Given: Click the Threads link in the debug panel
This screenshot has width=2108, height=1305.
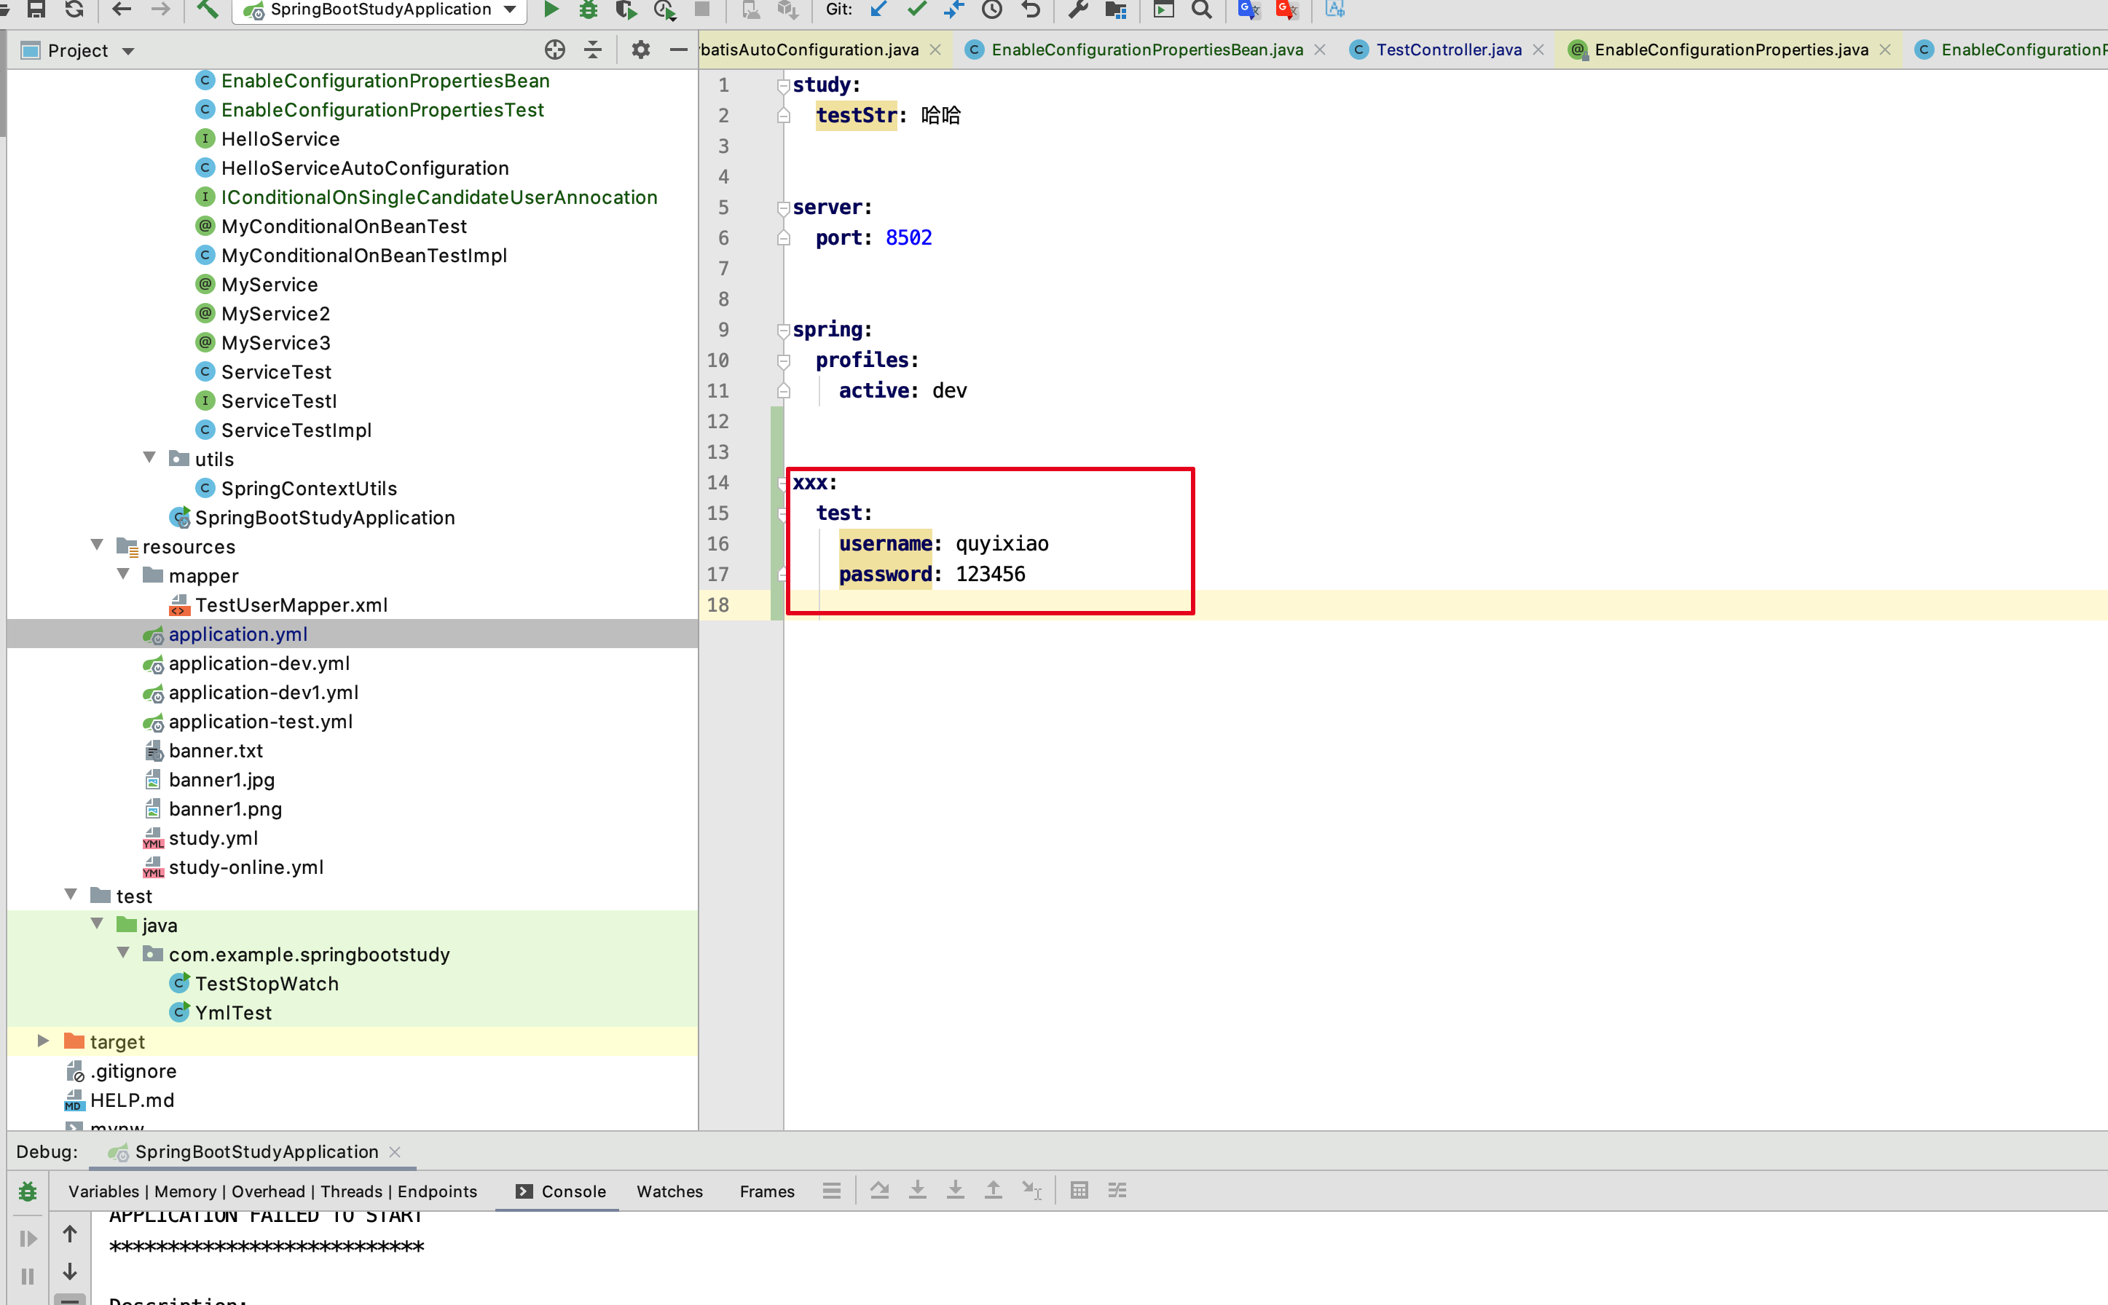Looking at the screenshot, I should [350, 1191].
